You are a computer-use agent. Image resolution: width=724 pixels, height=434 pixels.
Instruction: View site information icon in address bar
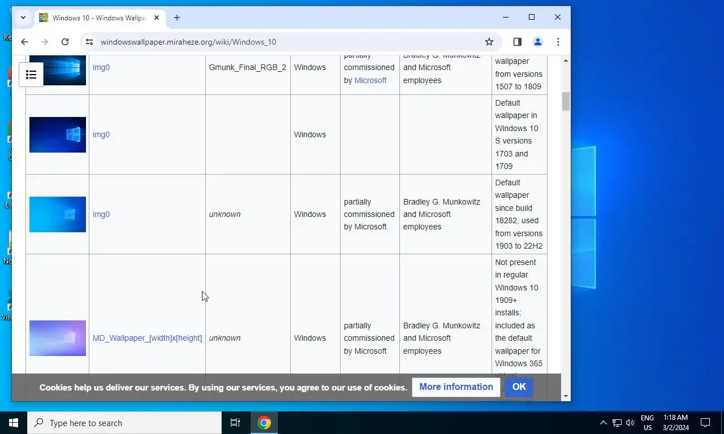click(89, 42)
